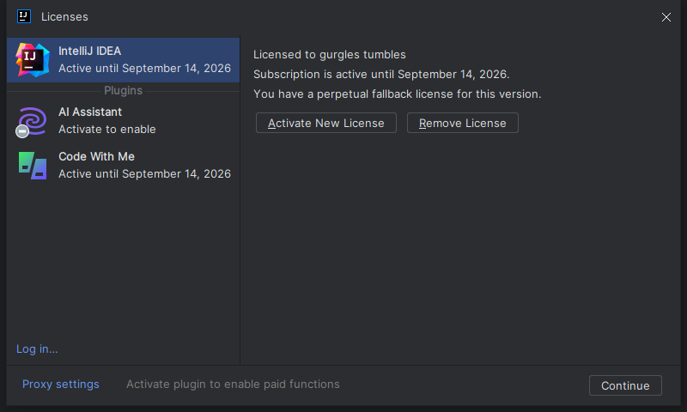The image size is (687, 412).
Task: Click the subscription active until date line
Action: coord(381,75)
